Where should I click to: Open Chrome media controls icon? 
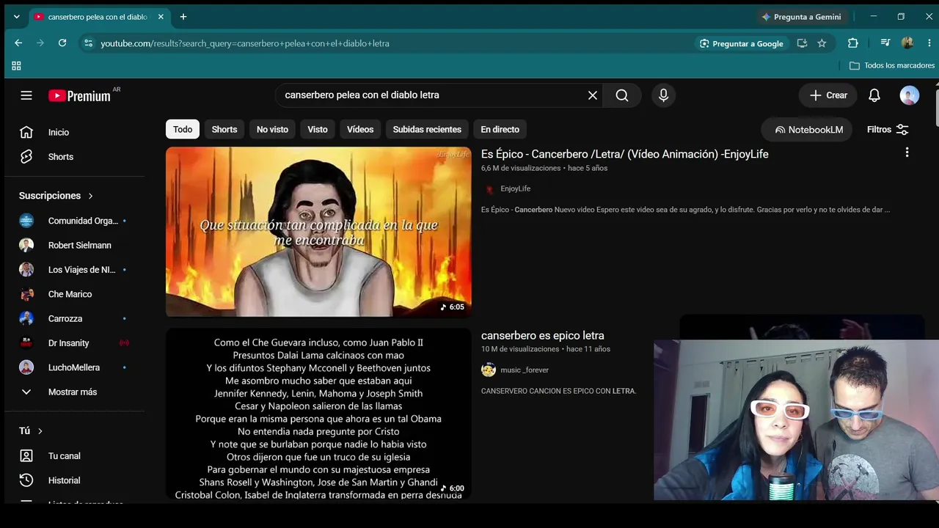tap(885, 43)
